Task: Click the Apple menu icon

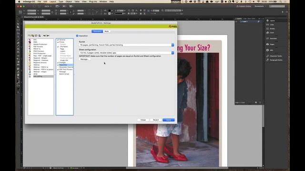Action: [x=19, y=1]
